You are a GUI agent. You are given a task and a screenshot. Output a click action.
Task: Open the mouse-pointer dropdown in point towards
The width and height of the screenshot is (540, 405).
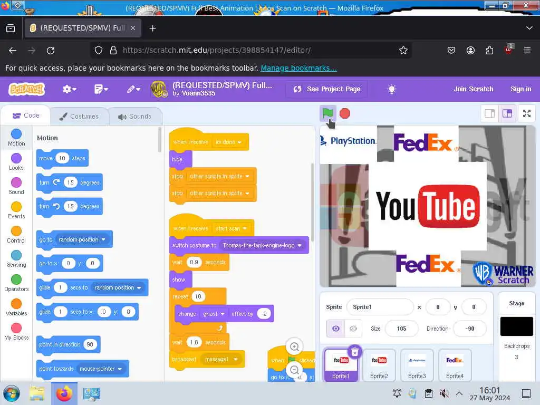(101, 369)
